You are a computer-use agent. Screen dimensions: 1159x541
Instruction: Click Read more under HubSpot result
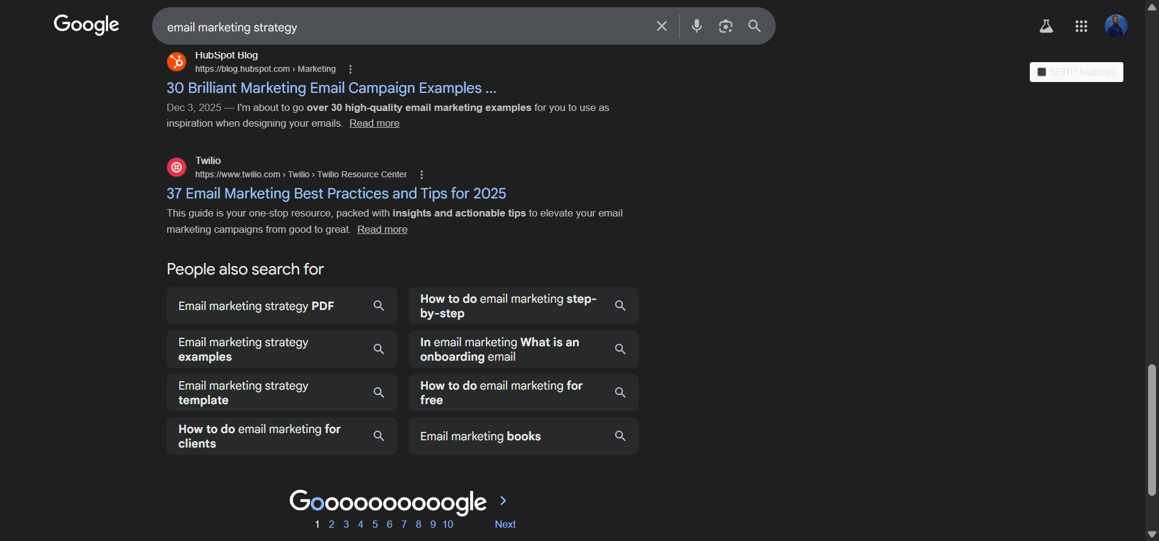coord(374,123)
